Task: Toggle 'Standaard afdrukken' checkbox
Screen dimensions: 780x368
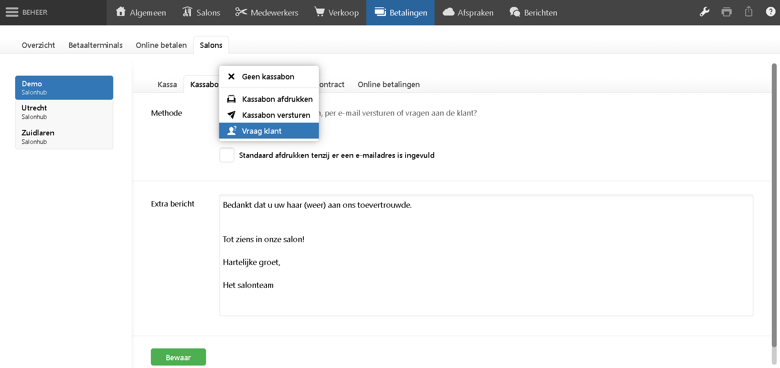Action: pos(227,155)
